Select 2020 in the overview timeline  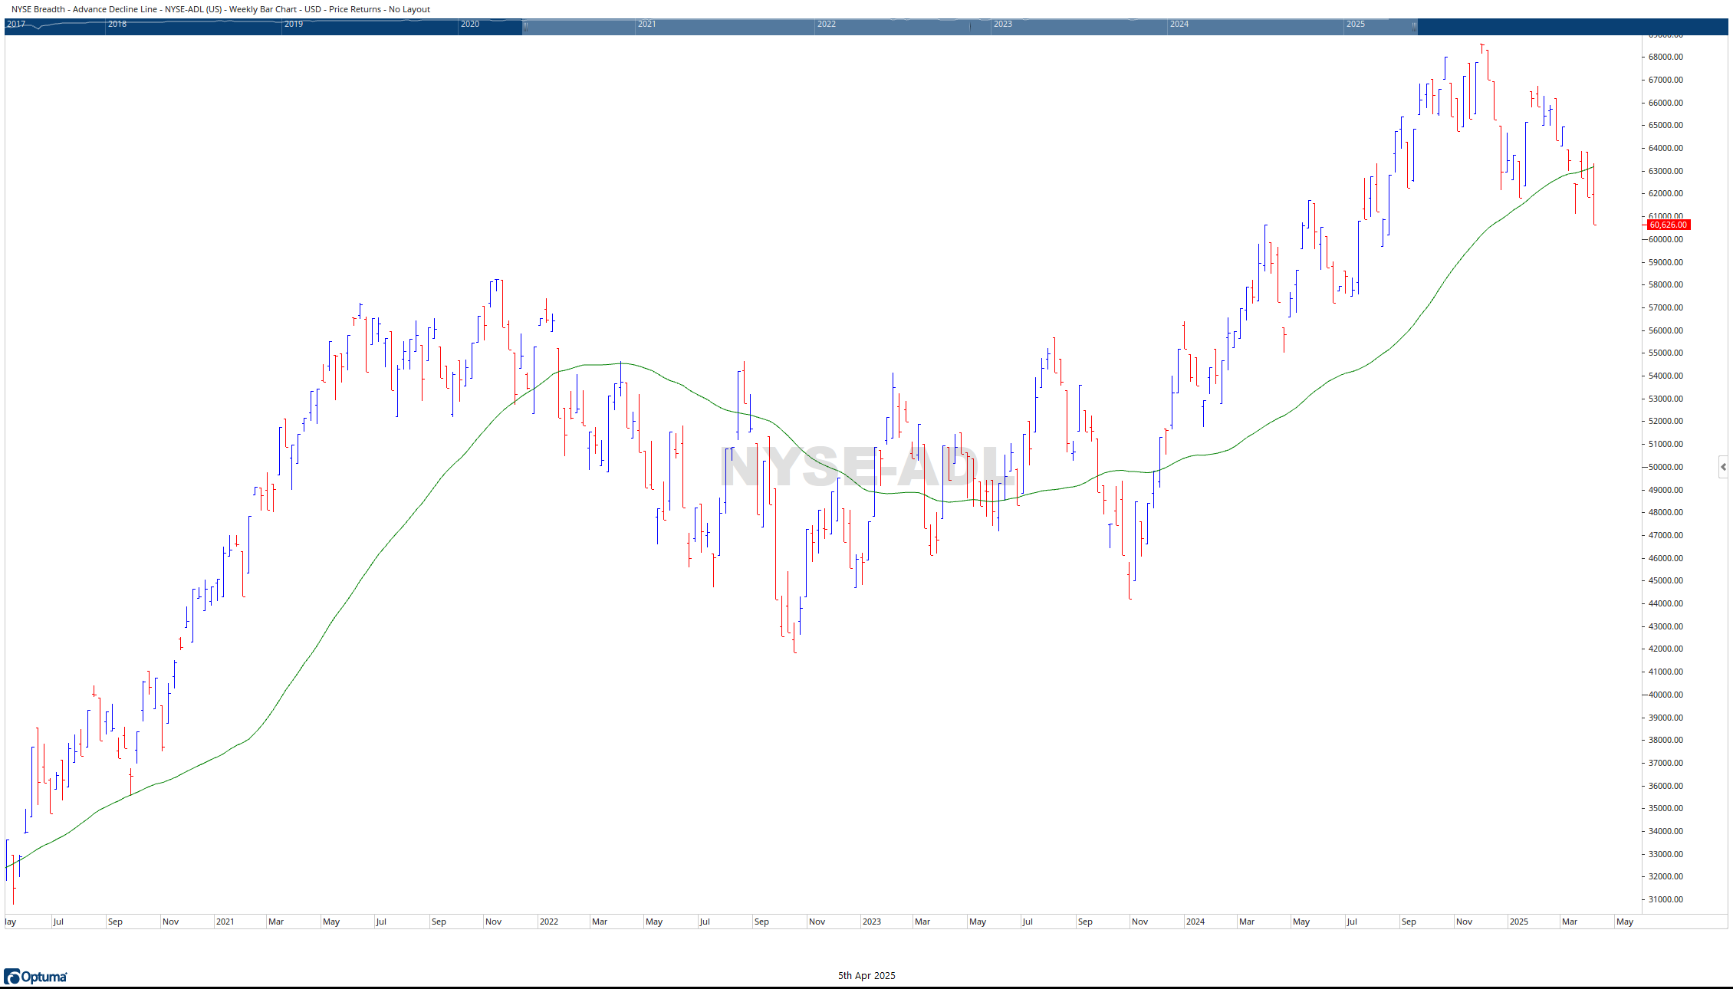470,24
